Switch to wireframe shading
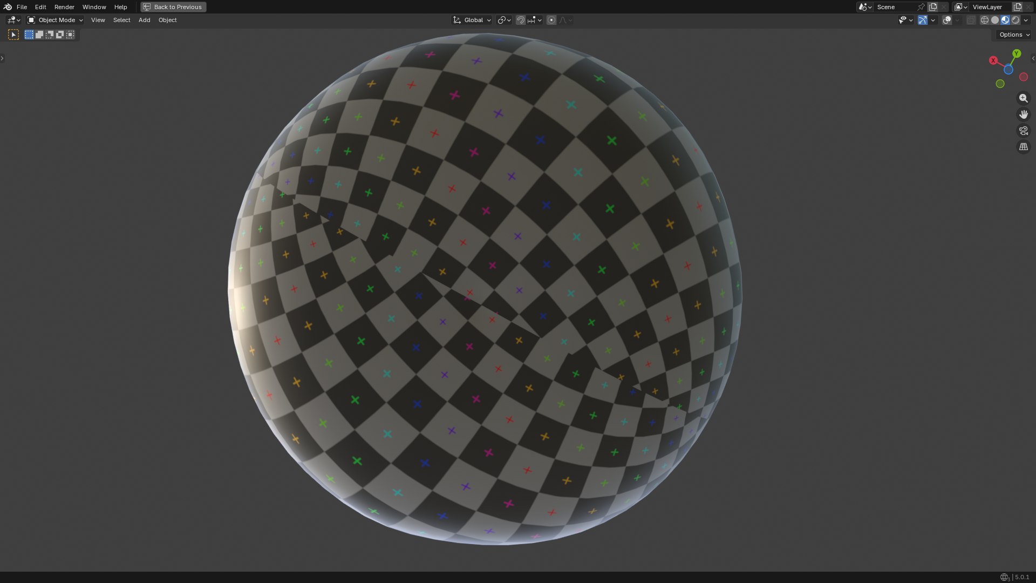This screenshot has width=1036, height=583. coord(985,20)
